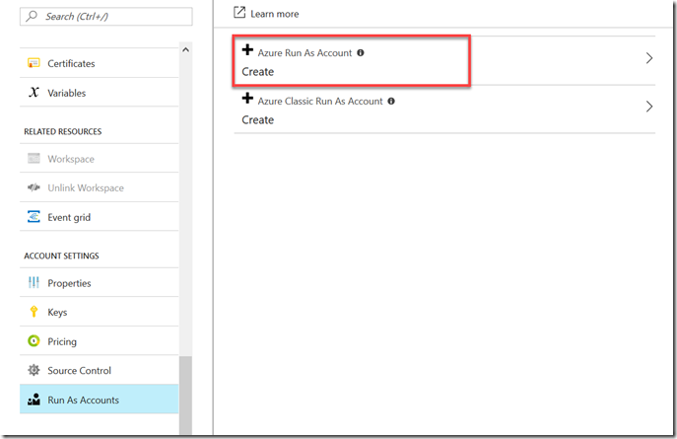This screenshot has height=439, width=677.
Task: Click the sidebar scroll up arrow
Action: pos(185,49)
